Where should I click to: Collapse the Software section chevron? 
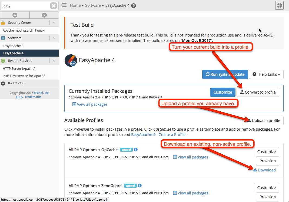point(54,38)
